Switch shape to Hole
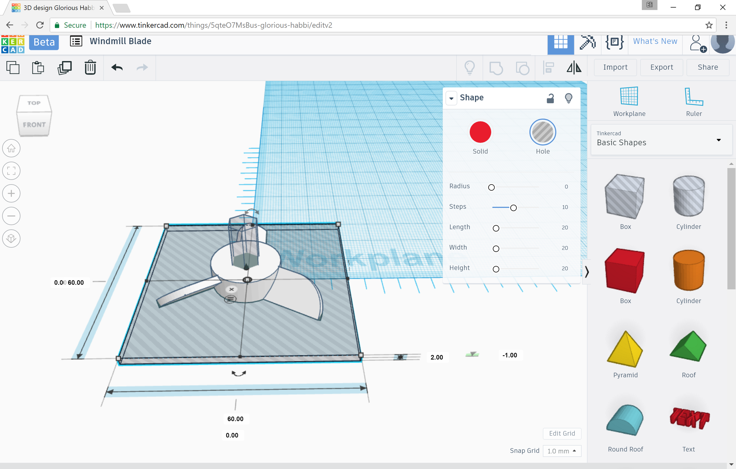The height and width of the screenshot is (469, 736). [x=542, y=132]
